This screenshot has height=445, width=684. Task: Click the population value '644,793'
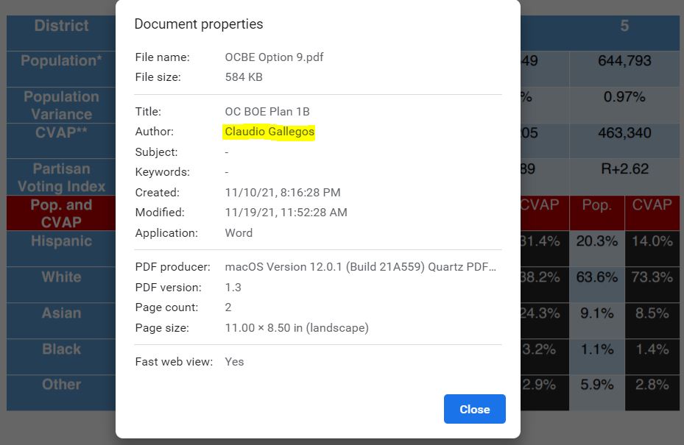tap(624, 61)
